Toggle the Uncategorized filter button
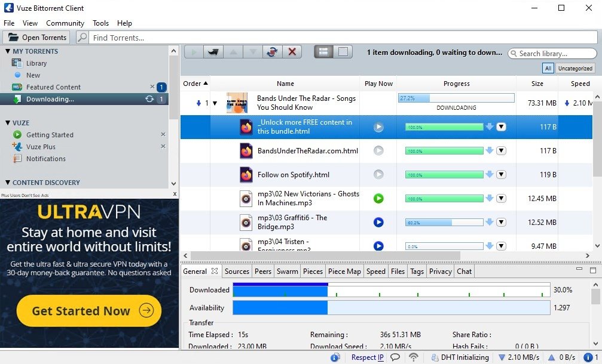 tap(575, 68)
